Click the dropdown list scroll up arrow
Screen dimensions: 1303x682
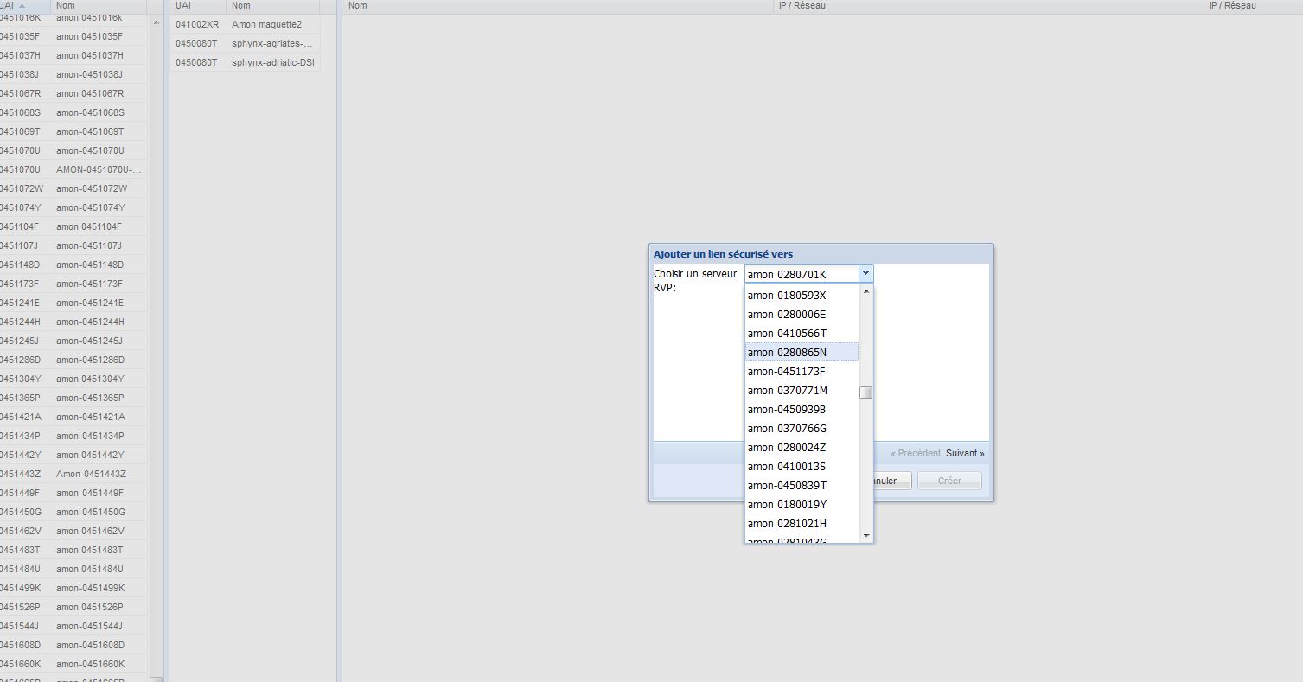click(x=866, y=292)
